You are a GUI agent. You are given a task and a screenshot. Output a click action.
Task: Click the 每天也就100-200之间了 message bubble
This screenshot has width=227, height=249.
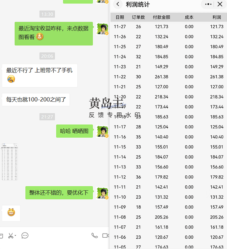coord(36,100)
